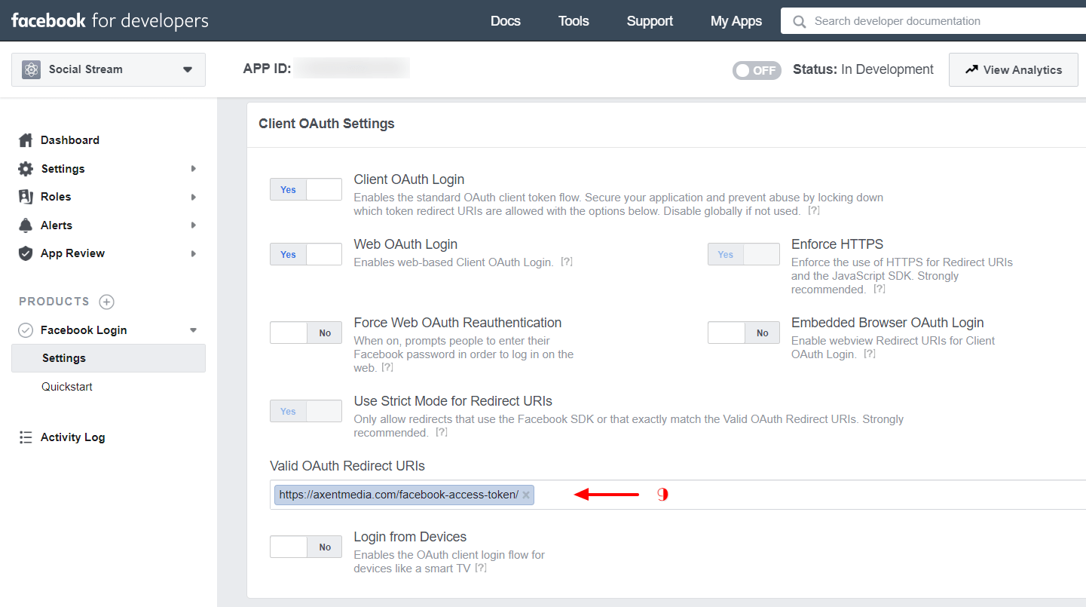Open help for Client OAuth Login [?]
Screen dimensions: 1086x607
[813, 211]
